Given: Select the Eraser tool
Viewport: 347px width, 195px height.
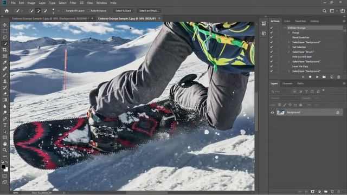Looking at the screenshot, I should (x=5, y=94).
